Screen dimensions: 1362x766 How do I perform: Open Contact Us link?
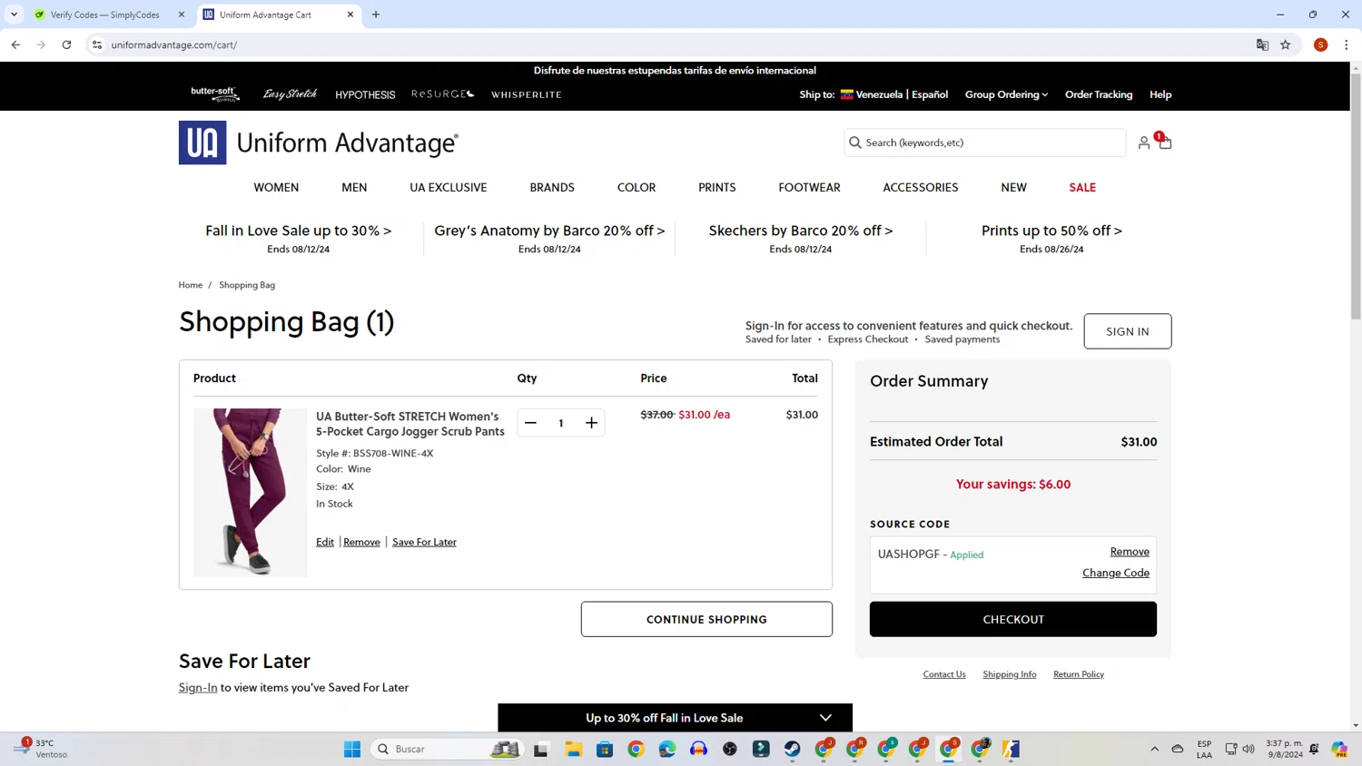(944, 674)
